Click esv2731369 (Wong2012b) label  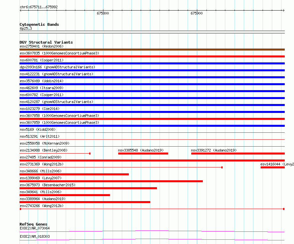(x=42, y=164)
